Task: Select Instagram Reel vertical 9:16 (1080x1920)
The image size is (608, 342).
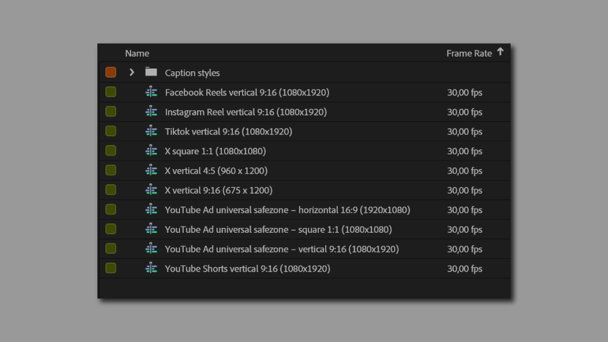Action: [x=246, y=112]
